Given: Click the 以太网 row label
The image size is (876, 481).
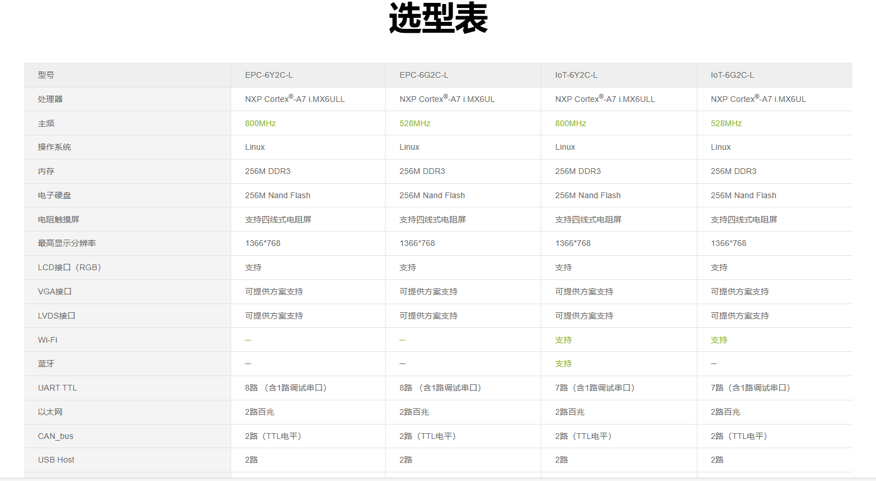Looking at the screenshot, I should [50, 412].
